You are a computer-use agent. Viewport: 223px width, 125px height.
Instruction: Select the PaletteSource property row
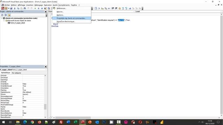[22, 92]
